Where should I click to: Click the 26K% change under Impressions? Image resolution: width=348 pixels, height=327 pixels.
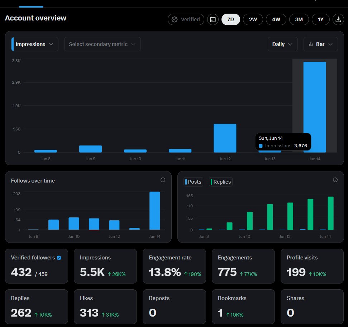117,274
